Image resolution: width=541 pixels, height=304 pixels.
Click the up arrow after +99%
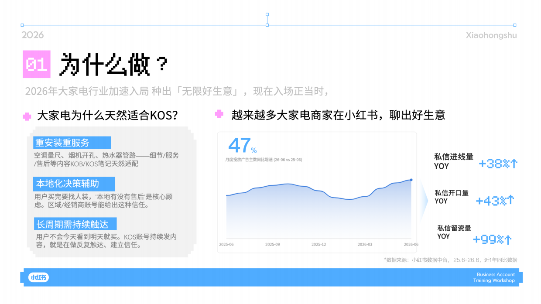[x=508, y=239]
